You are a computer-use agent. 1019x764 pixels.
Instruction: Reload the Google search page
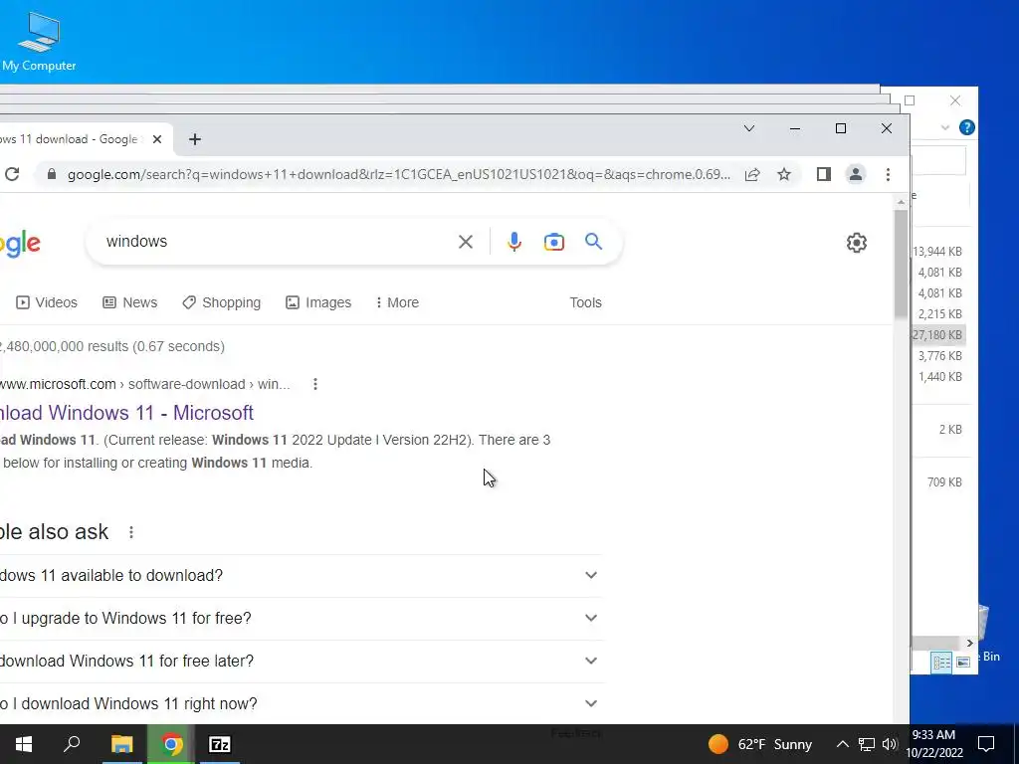click(x=12, y=174)
